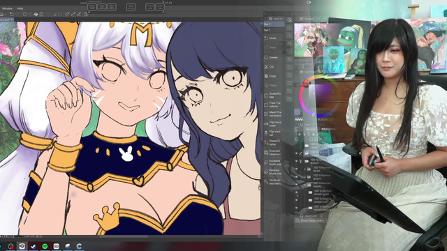Click Undo icon in top command bar
The width and height of the screenshot is (447, 251).
point(11,14)
